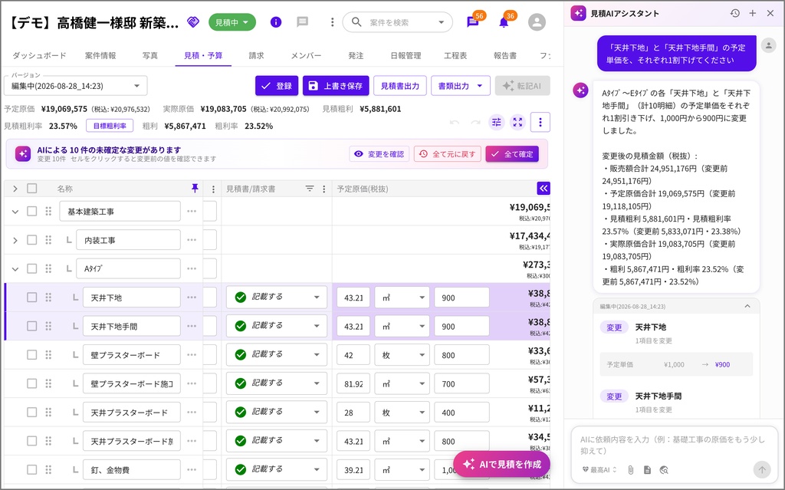The height and width of the screenshot is (490, 785).
Task: Open the table three-dot options menu
Action: coord(540,122)
